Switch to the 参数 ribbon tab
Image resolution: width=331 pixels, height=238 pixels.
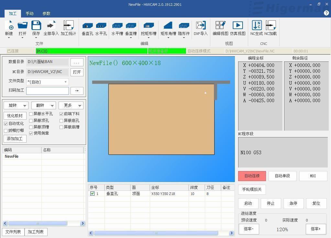point(47,14)
